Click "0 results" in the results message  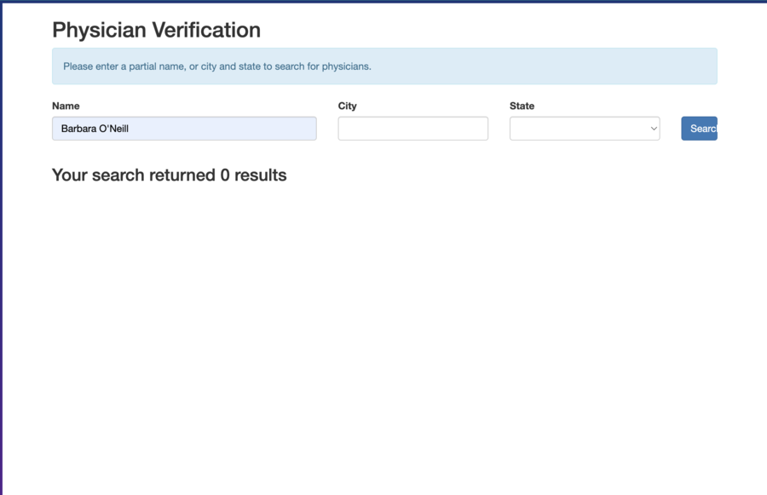(253, 176)
